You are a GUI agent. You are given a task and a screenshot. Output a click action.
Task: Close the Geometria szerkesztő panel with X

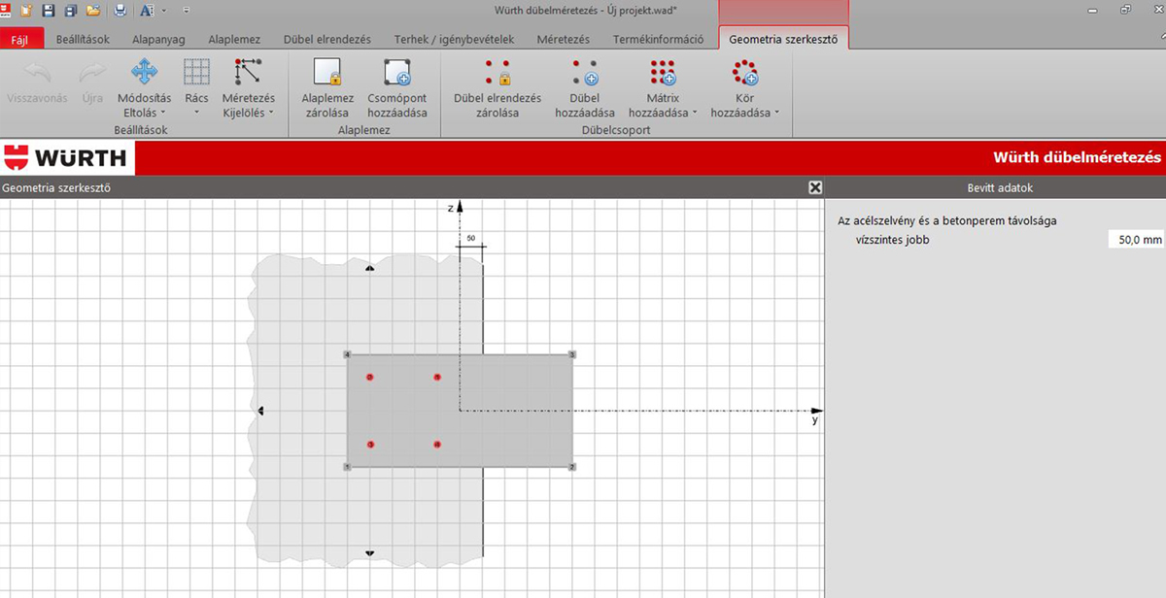pos(815,187)
